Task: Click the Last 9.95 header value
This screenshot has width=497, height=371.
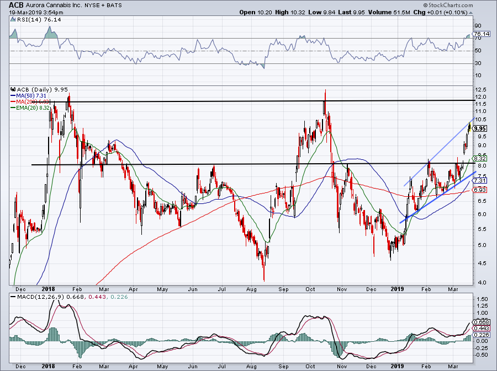Action: (351, 12)
